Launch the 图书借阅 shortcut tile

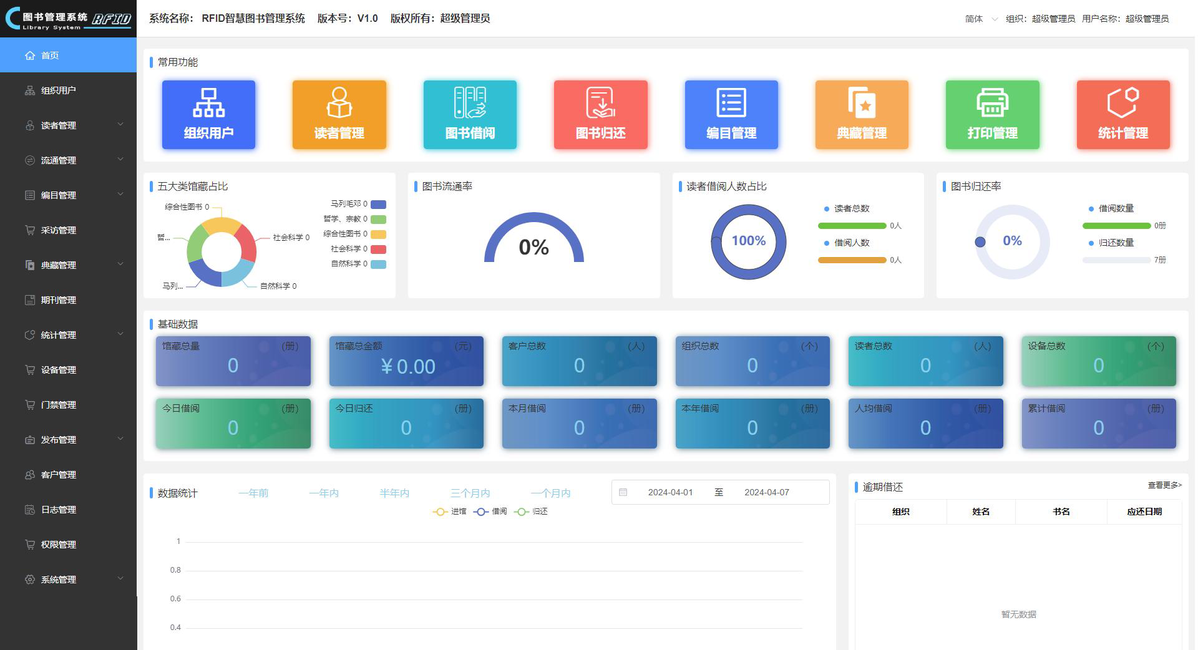tap(470, 115)
